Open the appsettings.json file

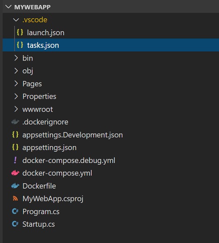[x=49, y=148]
